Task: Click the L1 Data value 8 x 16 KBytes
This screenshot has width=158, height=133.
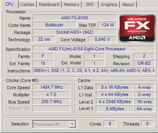Action: 115,87
